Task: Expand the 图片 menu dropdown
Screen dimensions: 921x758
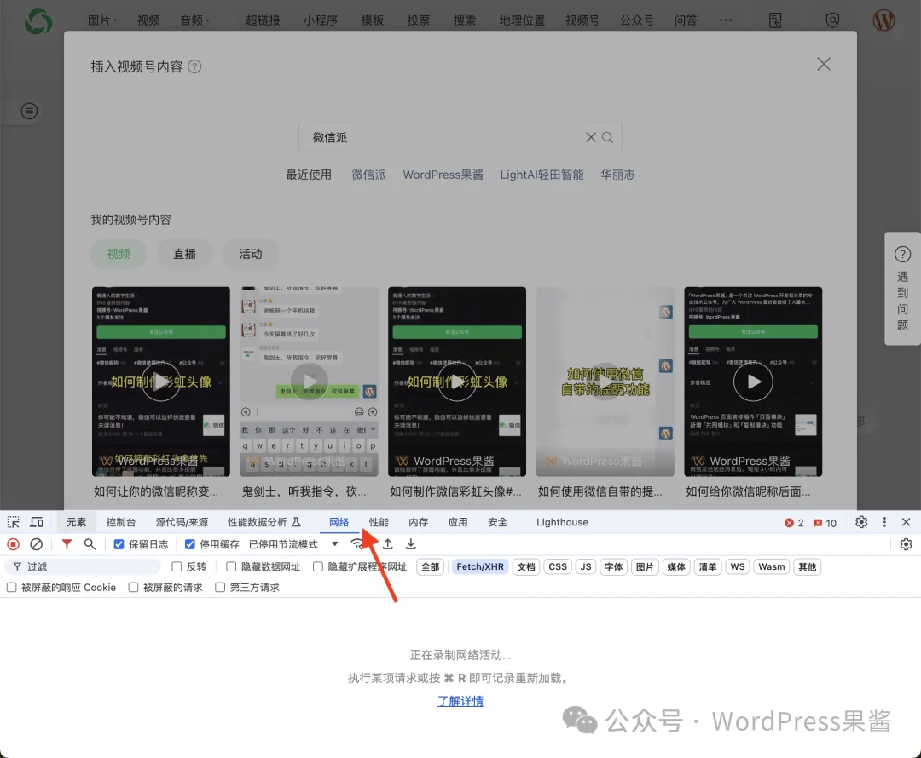Action: (102, 20)
